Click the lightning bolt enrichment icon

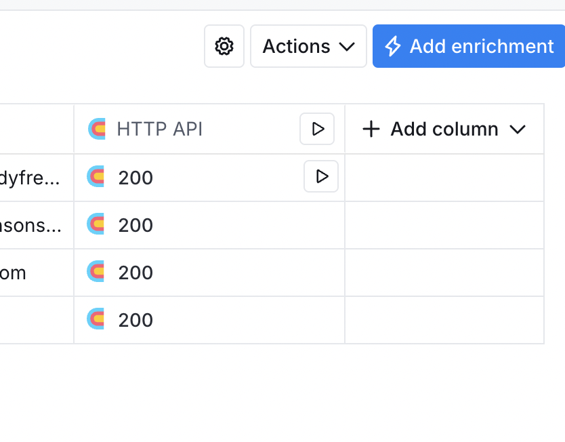[393, 46]
